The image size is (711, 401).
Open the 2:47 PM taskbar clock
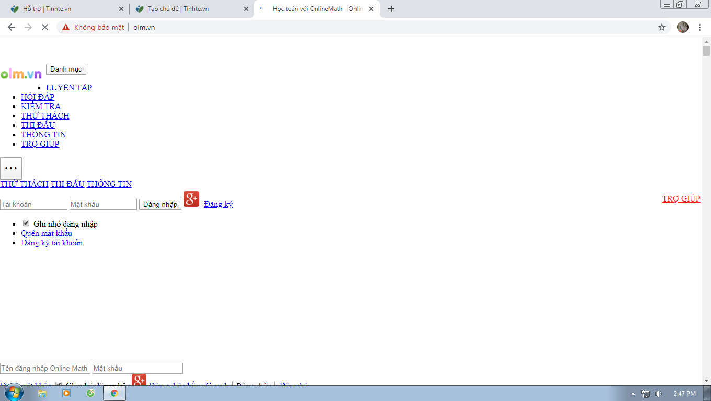click(684, 394)
